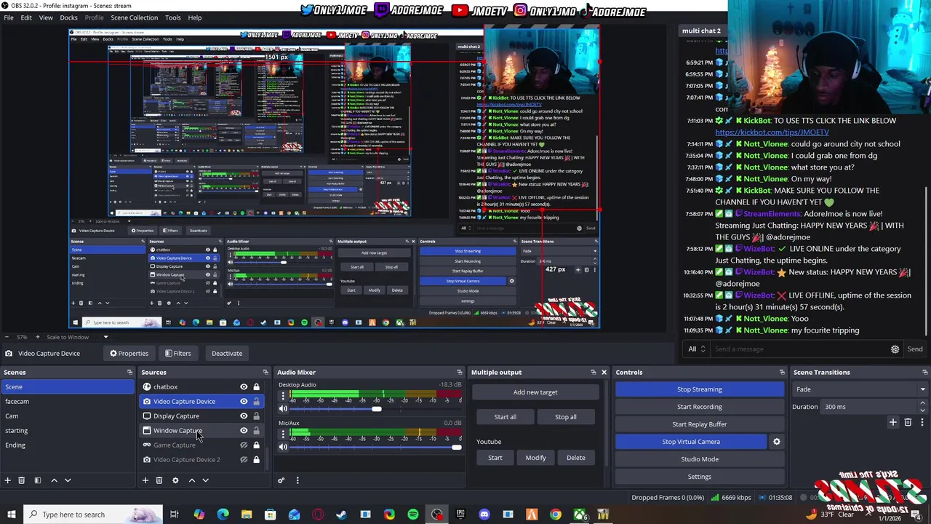
Task: Open Discord from the taskbar
Action: click(484, 515)
